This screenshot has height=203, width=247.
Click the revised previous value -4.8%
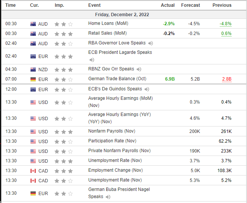click(226, 24)
